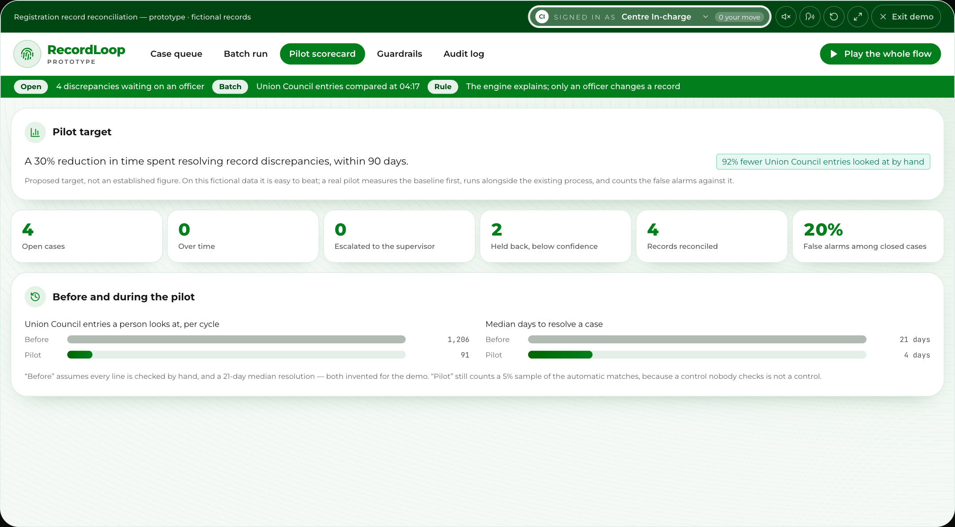Select the Held back, below confidence card
Image resolution: width=955 pixels, height=527 pixels.
click(556, 236)
